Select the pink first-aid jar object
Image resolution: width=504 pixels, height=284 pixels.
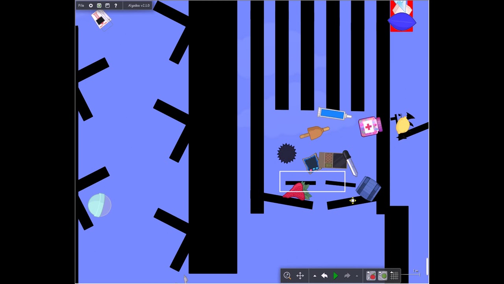click(x=370, y=127)
